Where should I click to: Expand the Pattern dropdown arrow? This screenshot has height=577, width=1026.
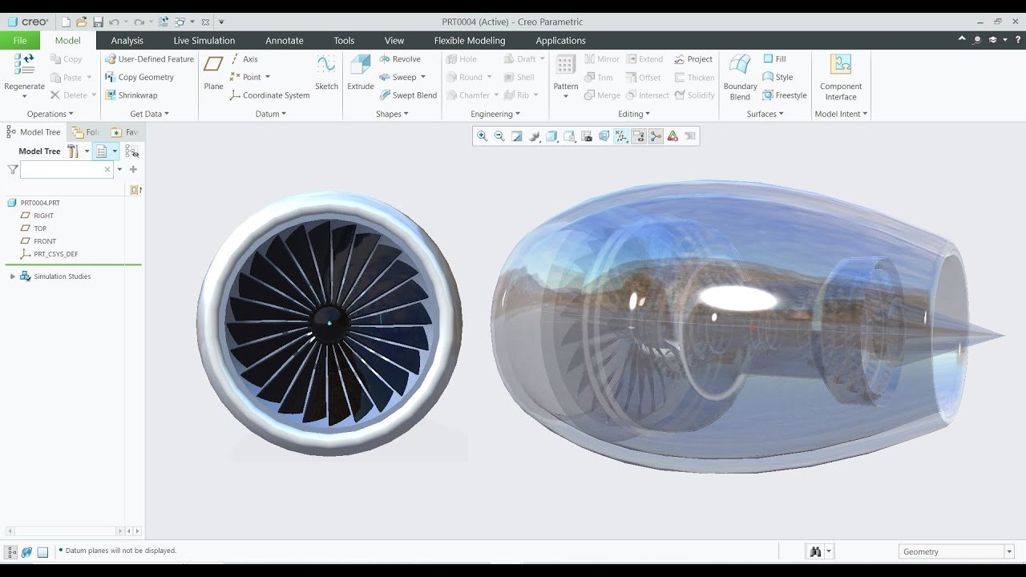tap(565, 97)
